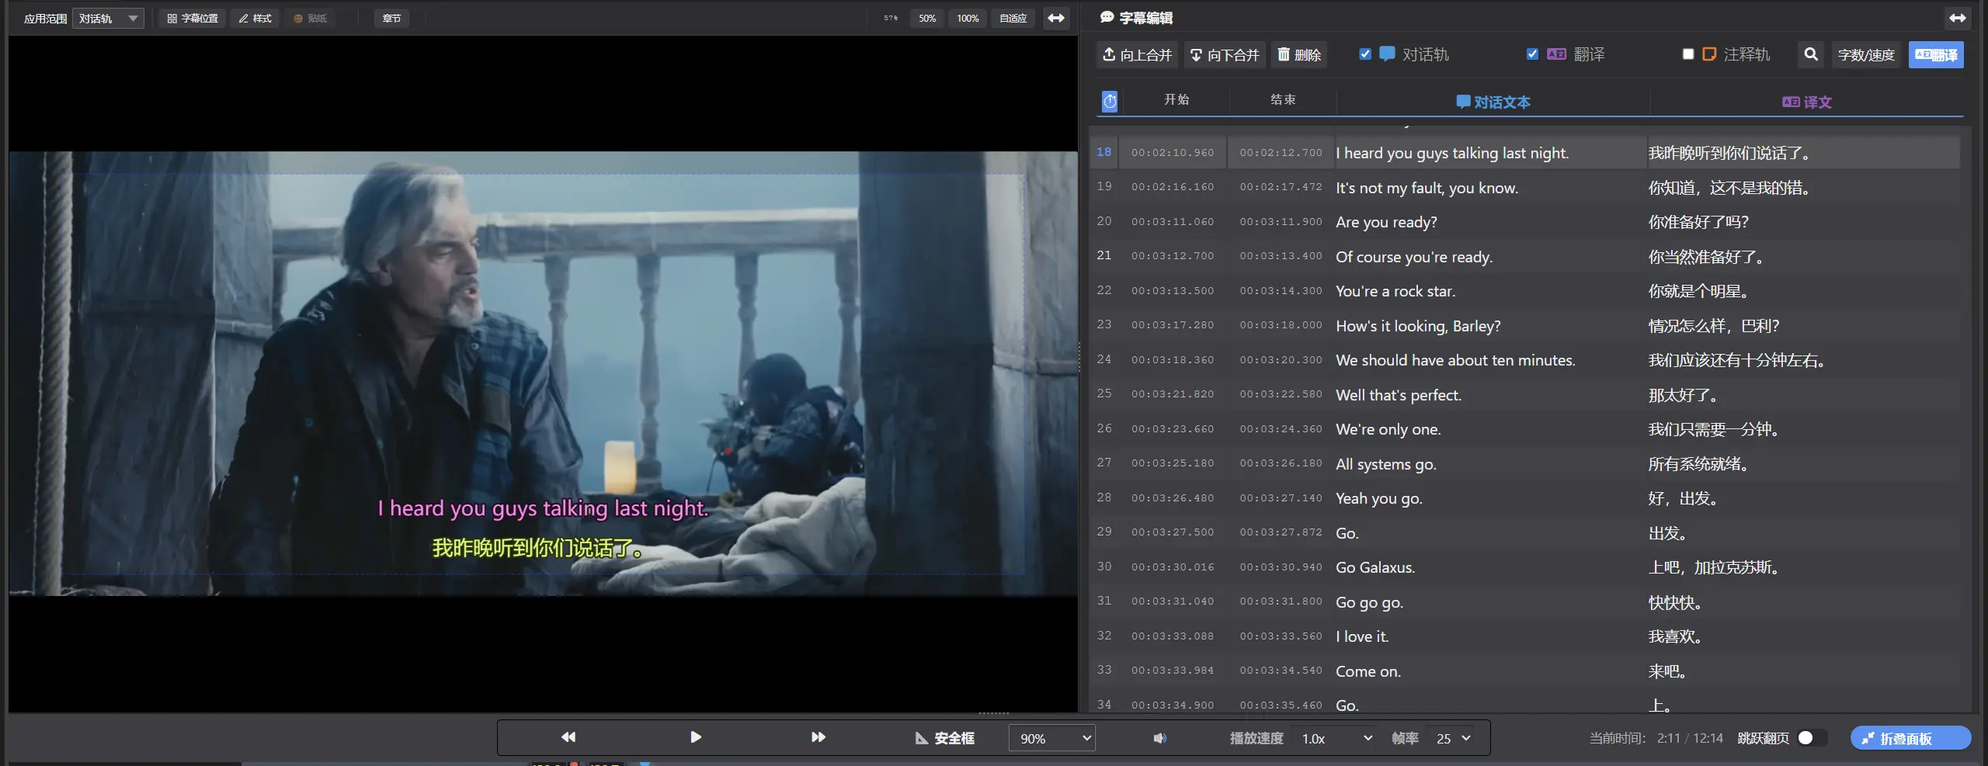Click start time 00:03:26.480
The image size is (1988, 766).
1173,498
